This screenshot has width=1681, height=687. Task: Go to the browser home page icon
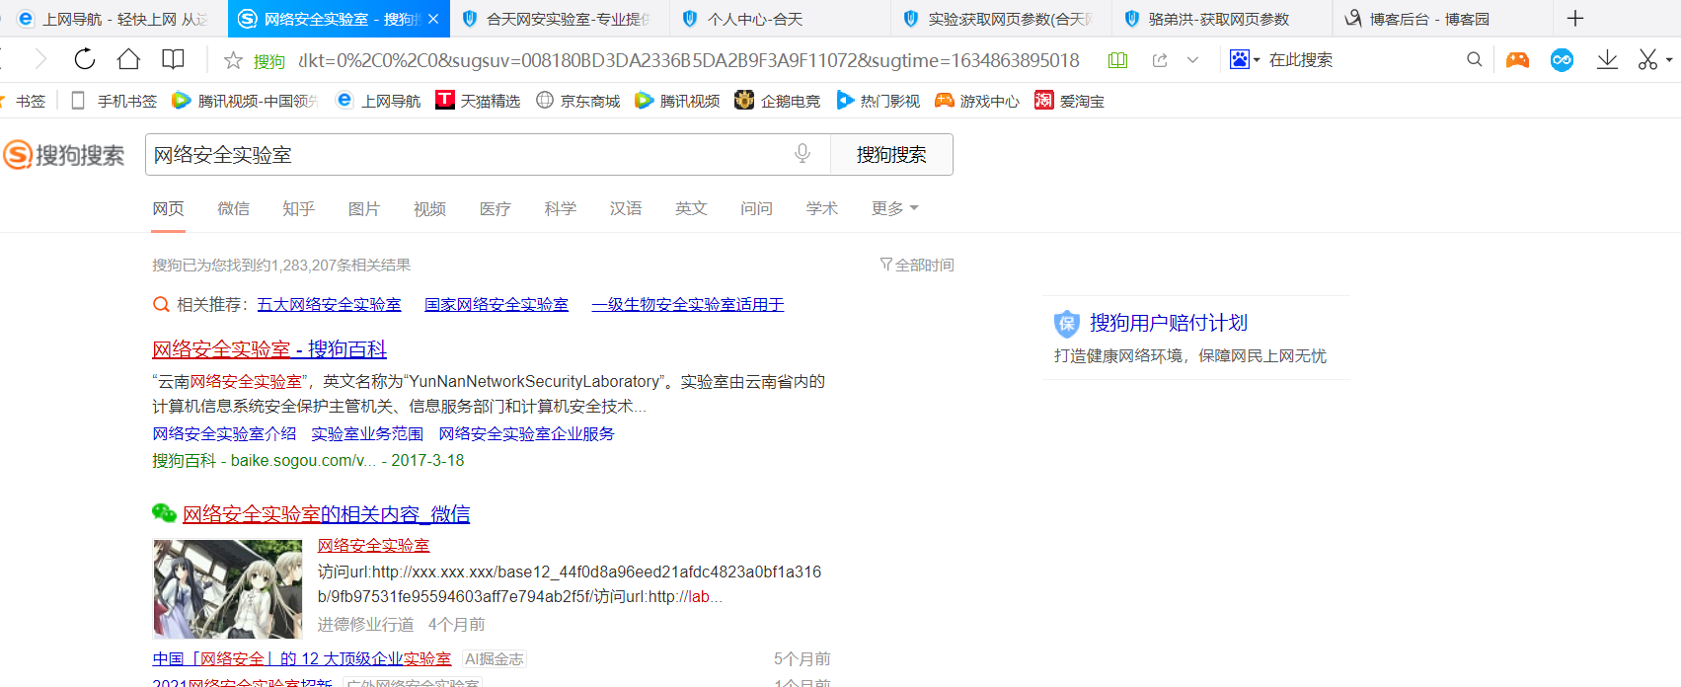click(x=128, y=59)
